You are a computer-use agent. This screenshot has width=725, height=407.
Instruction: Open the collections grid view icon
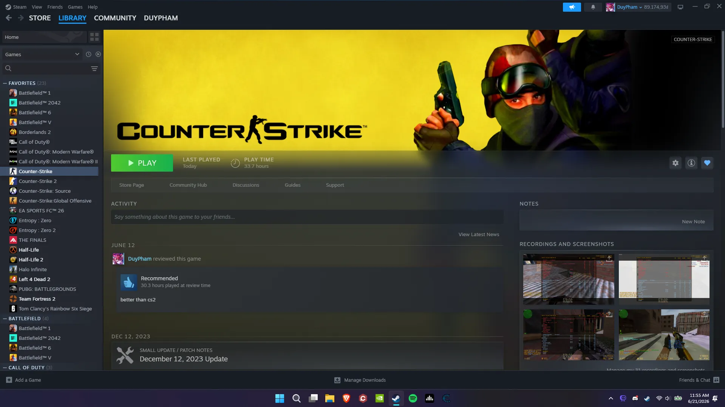click(94, 37)
